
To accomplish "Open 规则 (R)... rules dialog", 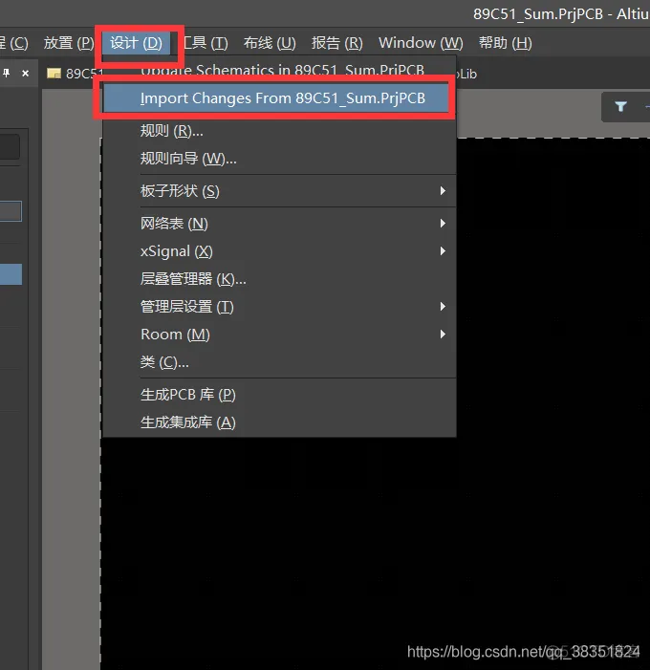I will pos(279,131).
